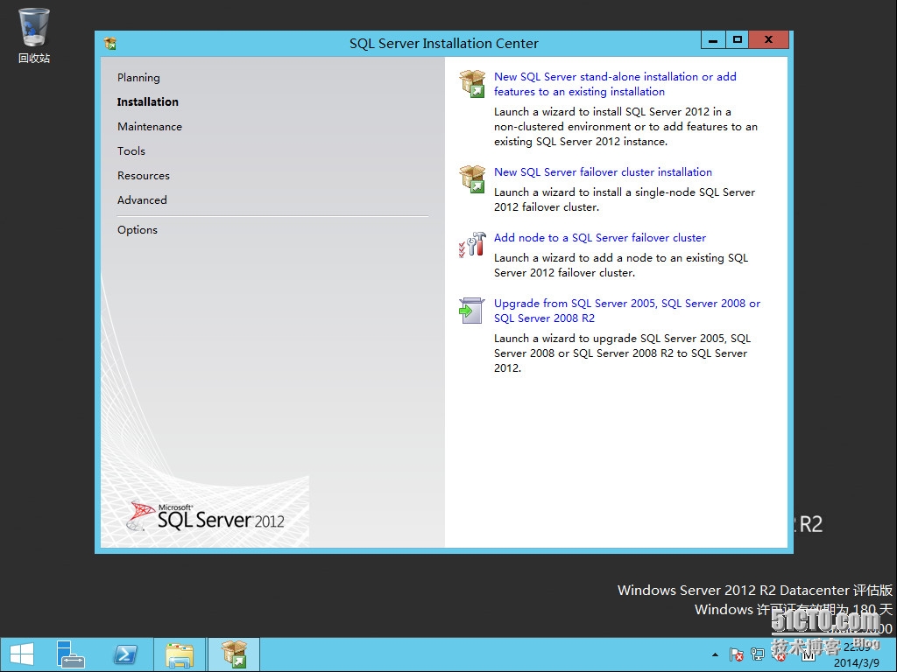897x672 pixels.
Task: Click the Upgrade green arrow icon
Action: click(x=472, y=311)
